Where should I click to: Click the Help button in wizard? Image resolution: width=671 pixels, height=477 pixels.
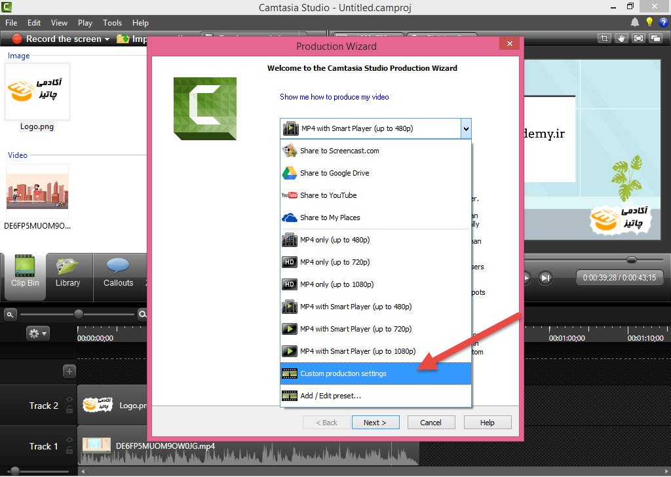click(x=488, y=422)
